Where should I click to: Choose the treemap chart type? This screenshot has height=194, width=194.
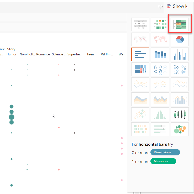(140, 69)
